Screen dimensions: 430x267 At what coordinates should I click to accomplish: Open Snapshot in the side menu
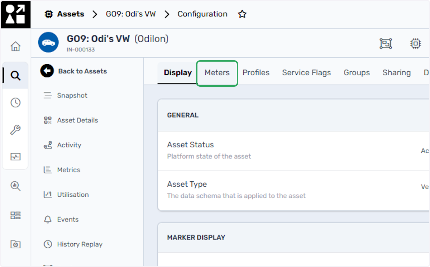point(72,96)
